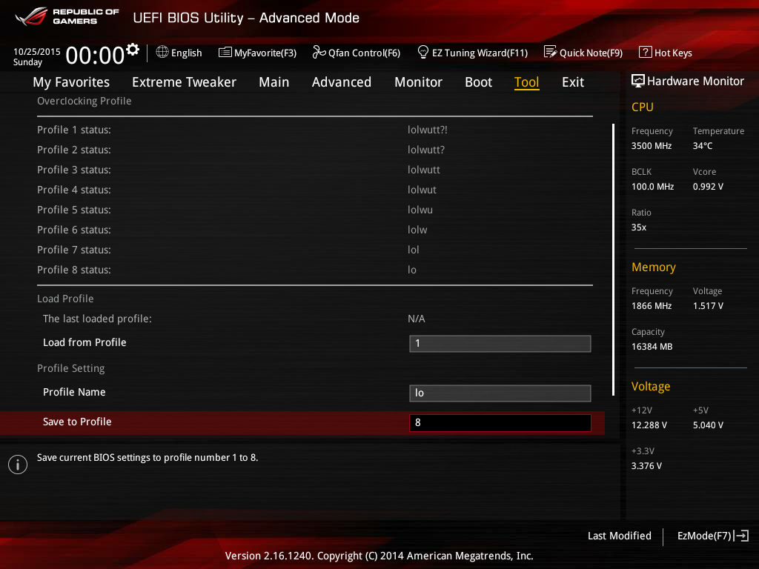759x569 pixels.
Task: Click CPU frequency 3500 MHz value
Action: point(652,146)
